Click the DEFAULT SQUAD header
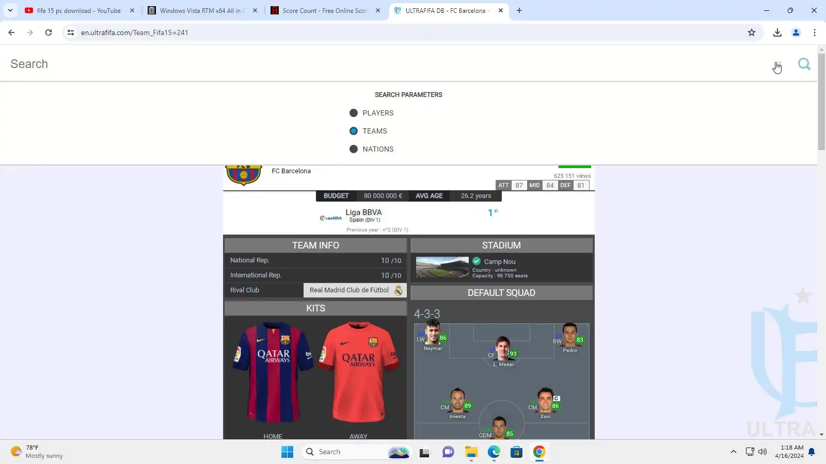 point(501,293)
